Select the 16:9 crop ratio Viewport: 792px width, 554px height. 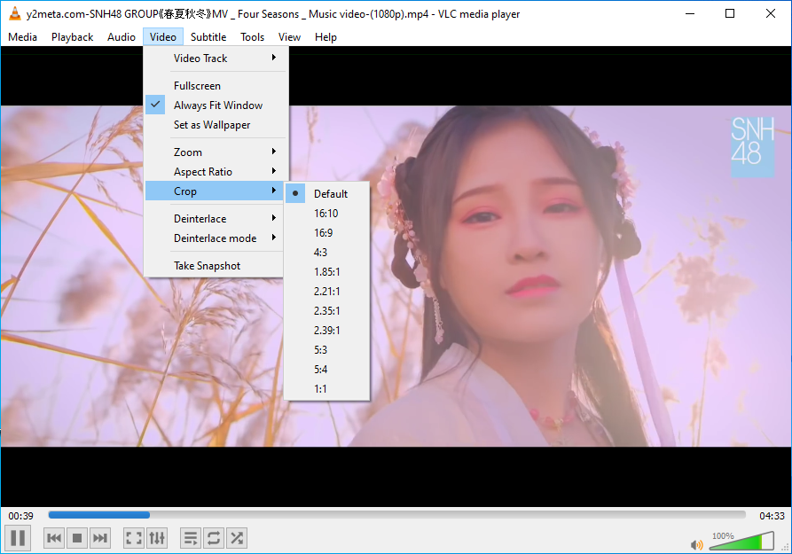(324, 233)
